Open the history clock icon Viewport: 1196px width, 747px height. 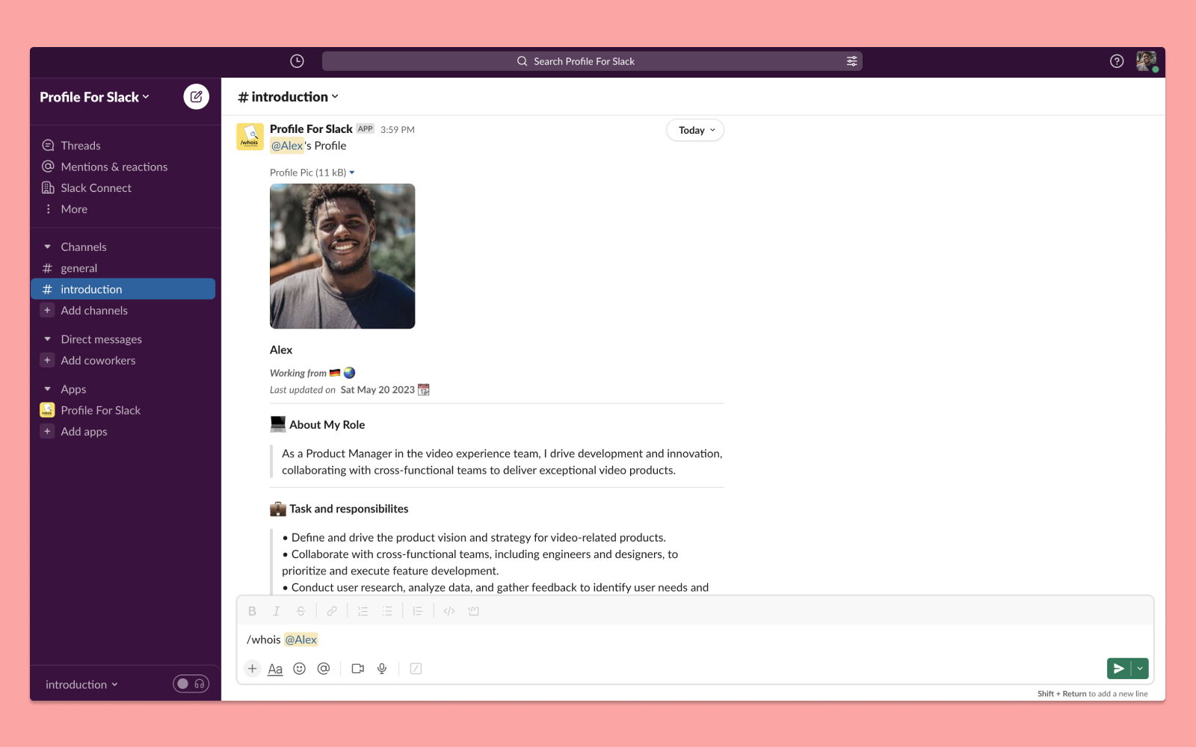point(297,61)
